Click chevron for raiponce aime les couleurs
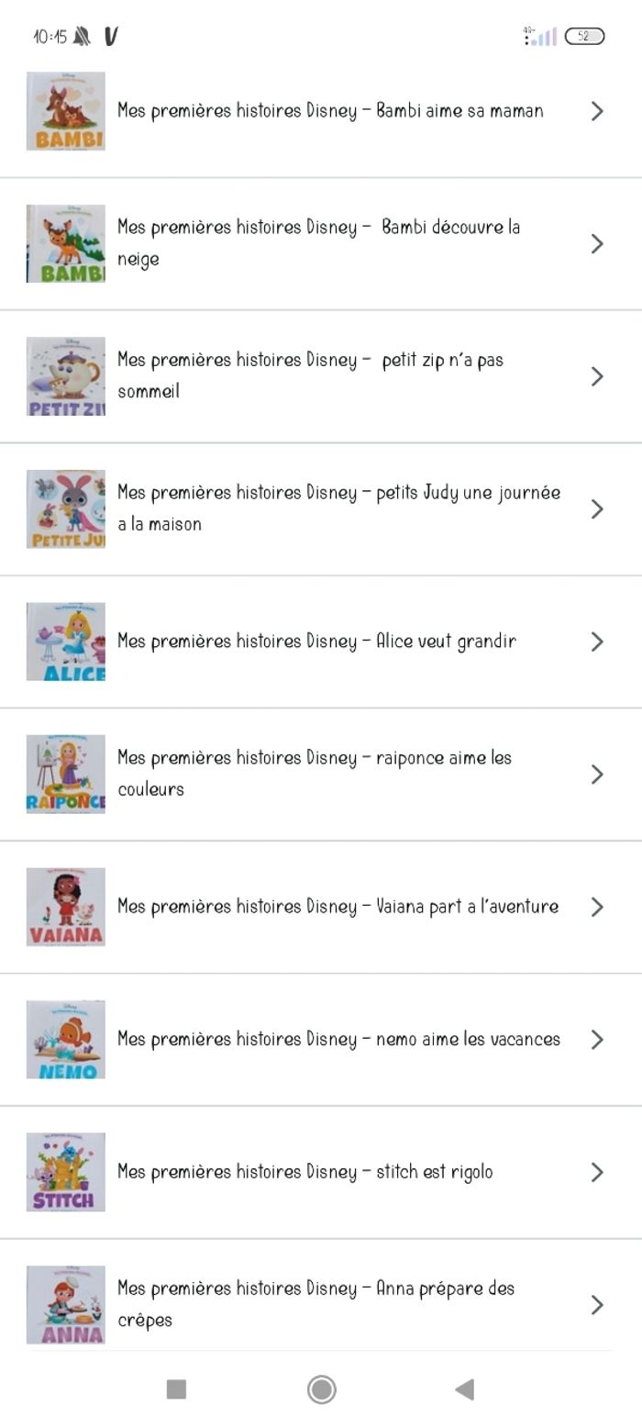 [x=597, y=775]
